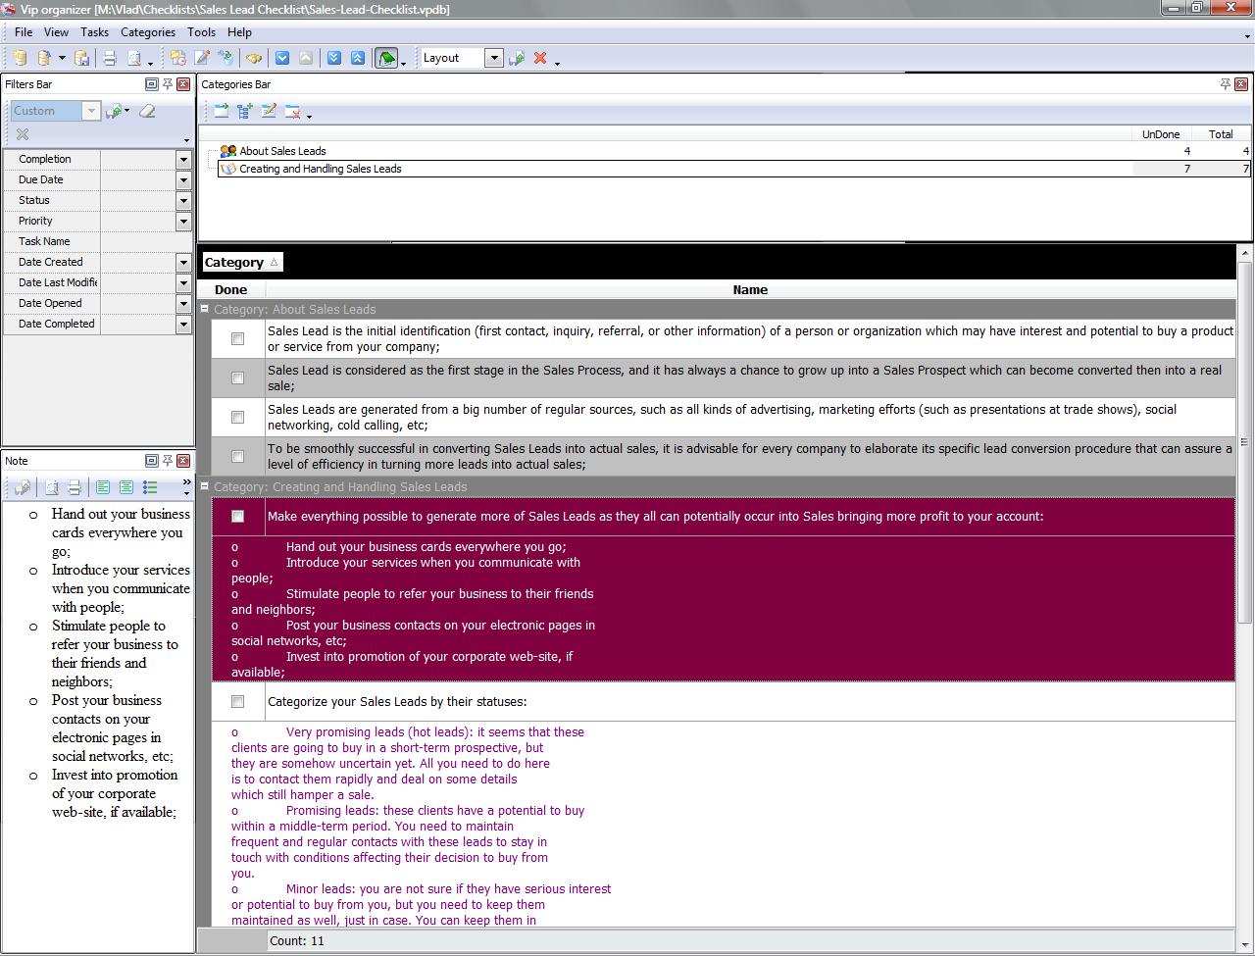Click eraser icon to clear filters
This screenshot has width=1255, height=956.
pyautogui.click(x=147, y=111)
